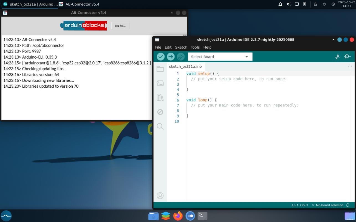Click the Verify sketch checkmark icon

pyautogui.click(x=161, y=57)
